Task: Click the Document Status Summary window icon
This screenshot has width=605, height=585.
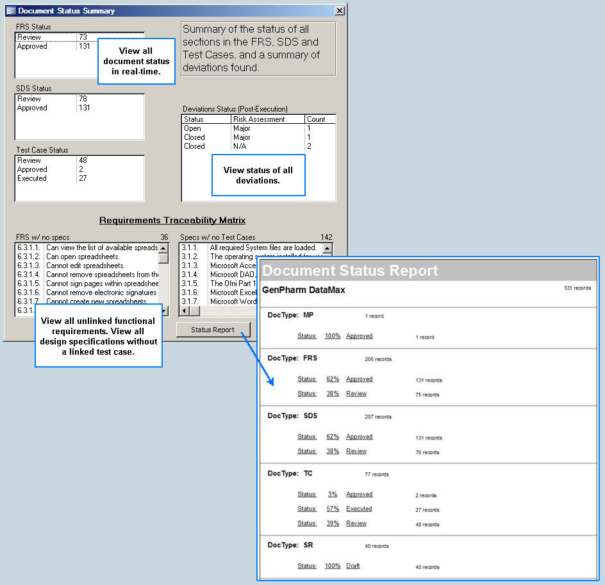Action: tap(11, 11)
